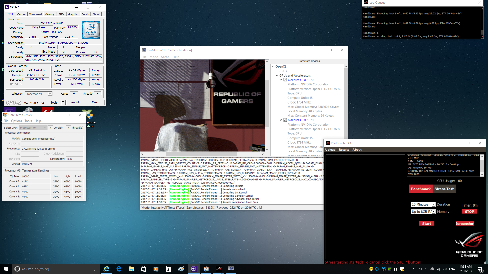Open the Windows Store taskbar icon
The image size is (488, 274).
144,269
